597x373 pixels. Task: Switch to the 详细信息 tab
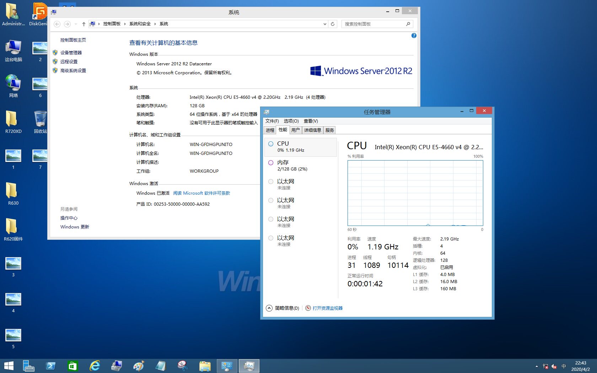click(x=313, y=130)
